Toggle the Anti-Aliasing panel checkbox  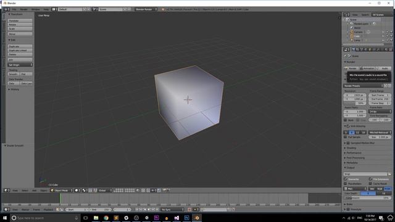click(x=348, y=126)
